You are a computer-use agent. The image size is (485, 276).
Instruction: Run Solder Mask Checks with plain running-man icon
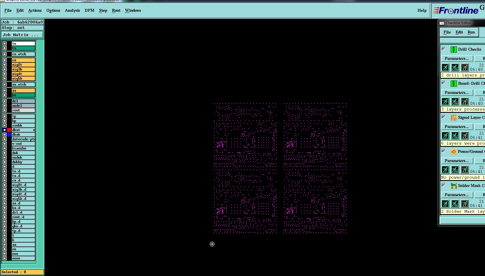point(446,204)
